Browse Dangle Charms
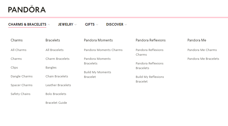This screenshot has height=126, width=228. click(21, 76)
